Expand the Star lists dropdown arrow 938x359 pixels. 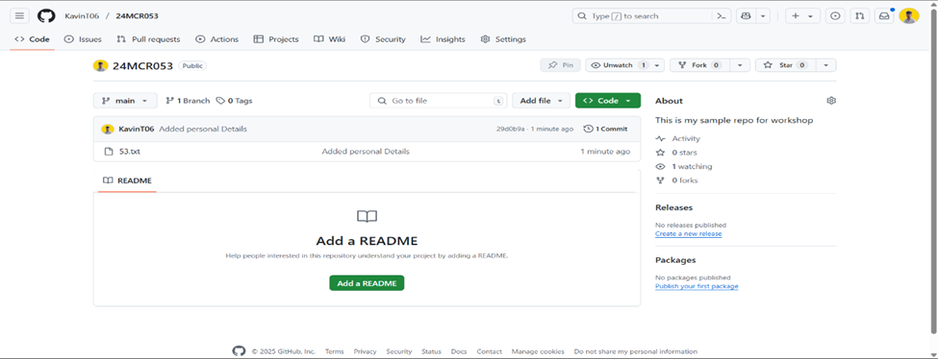point(826,65)
